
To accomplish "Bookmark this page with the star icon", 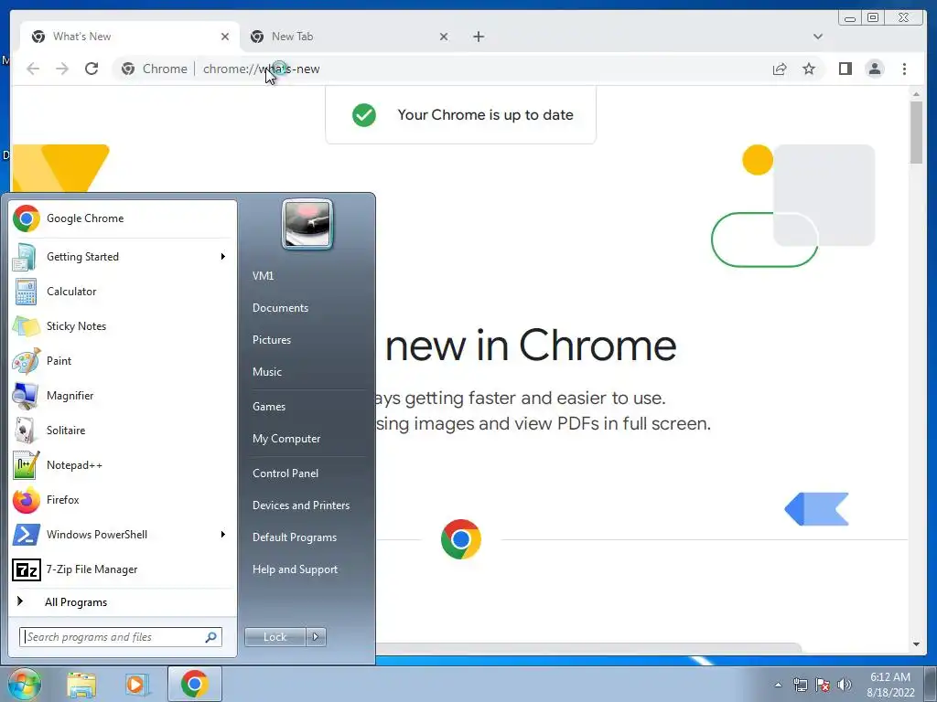I will tap(809, 69).
